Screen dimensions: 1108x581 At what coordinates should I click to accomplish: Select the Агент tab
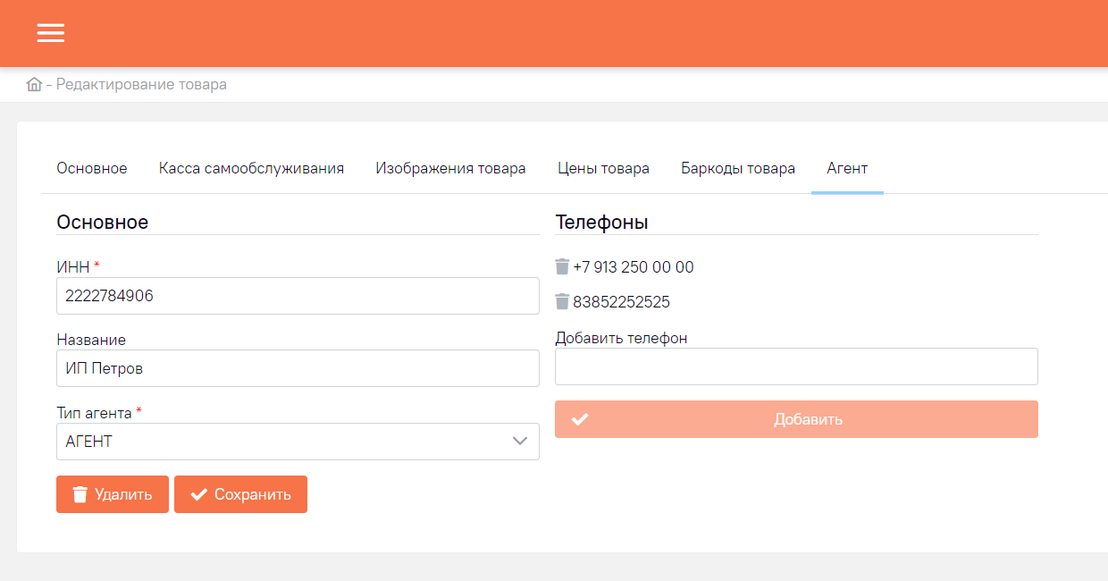click(847, 168)
